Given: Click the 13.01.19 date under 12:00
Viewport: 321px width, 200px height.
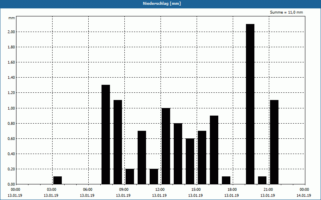Looking at the screenshot, I should 159,196.
